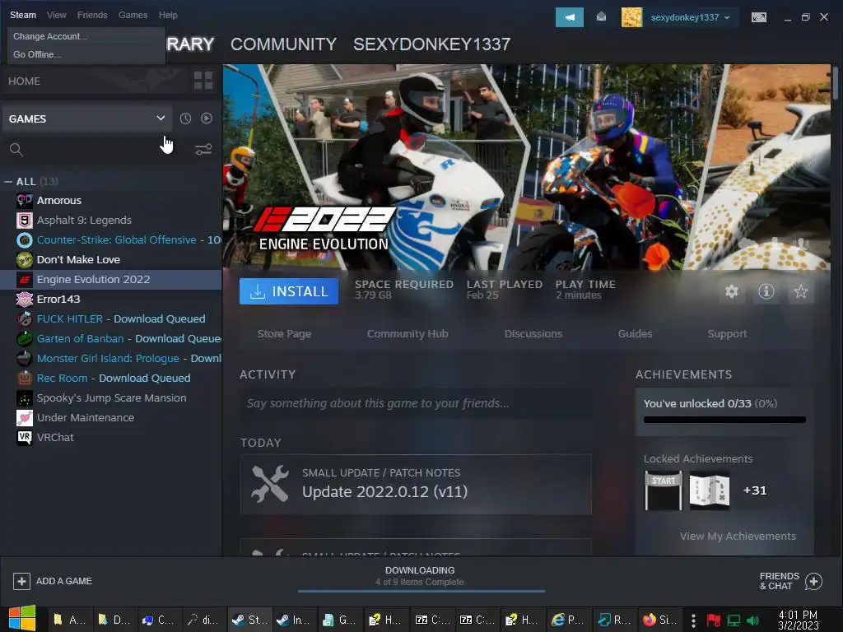Screen dimensions: 843x632
Task: Open the Help menu
Action: (x=168, y=15)
